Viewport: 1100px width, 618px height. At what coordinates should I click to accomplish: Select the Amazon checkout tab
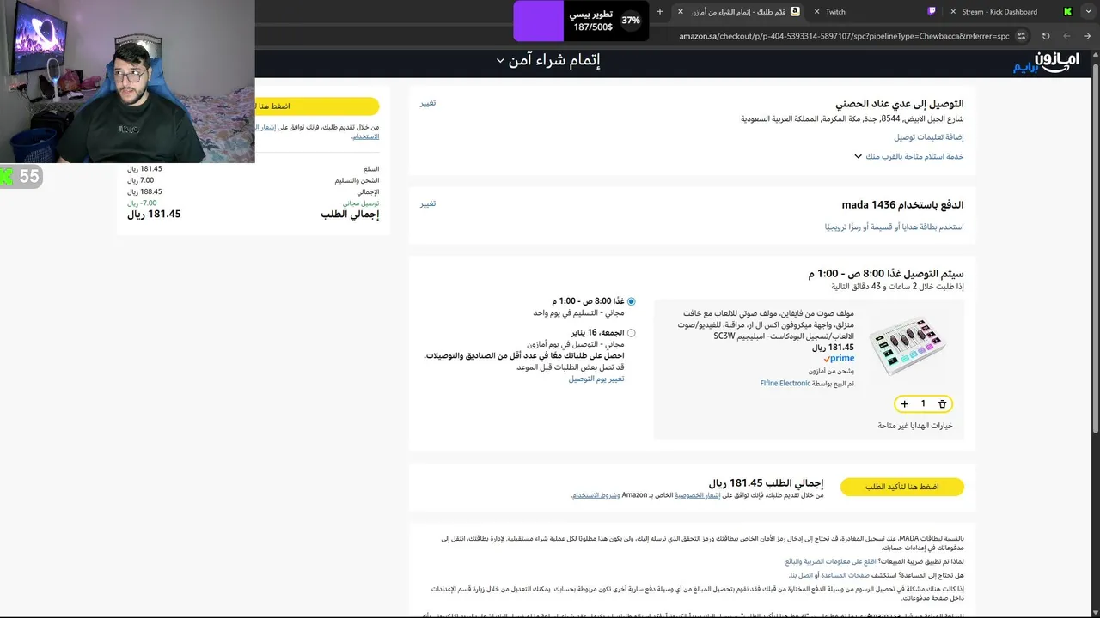[739, 12]
